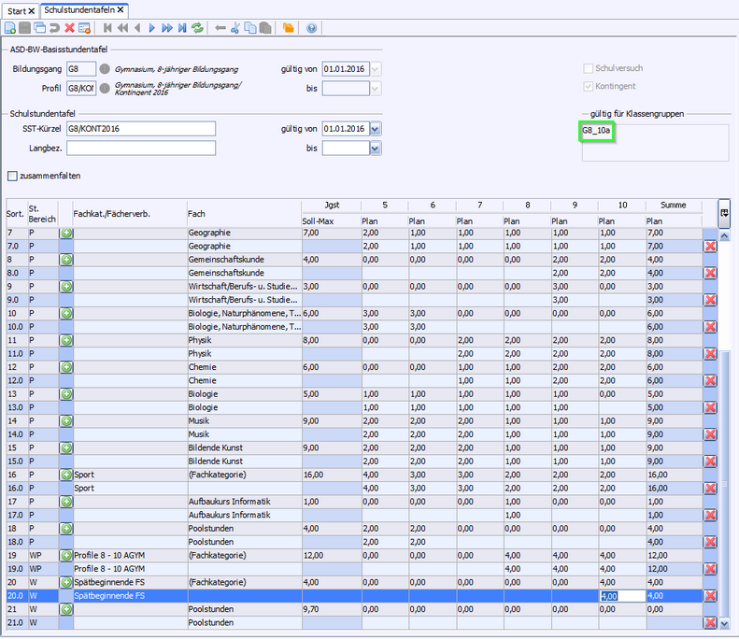
Task: Click the new record toolbar icon
Action: 9,28
